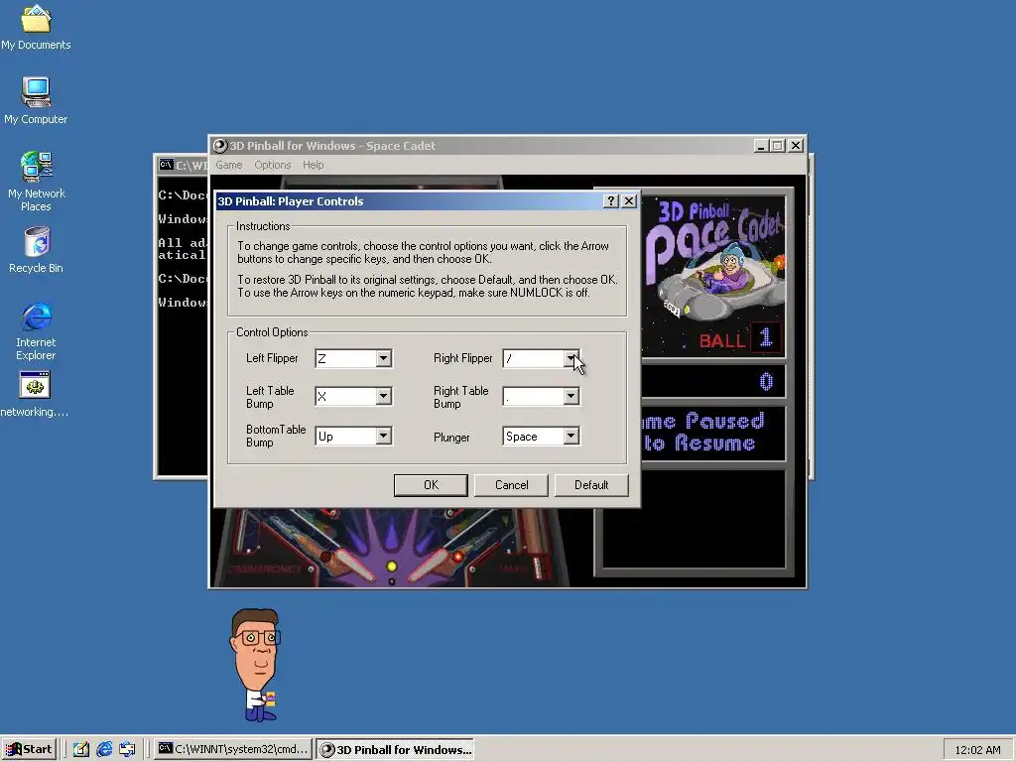Expand the Right Table Bump dropdown
The image size is (1016, 762).
point(571,396)
